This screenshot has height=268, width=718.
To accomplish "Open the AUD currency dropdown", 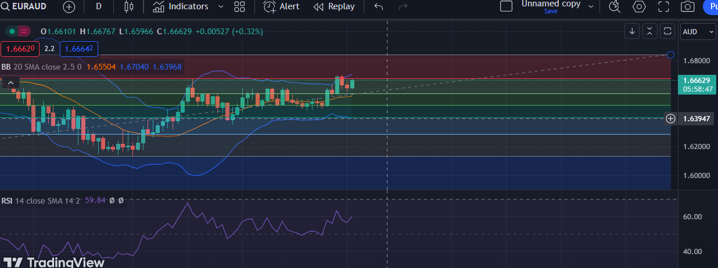I will (x=698, y=32).
